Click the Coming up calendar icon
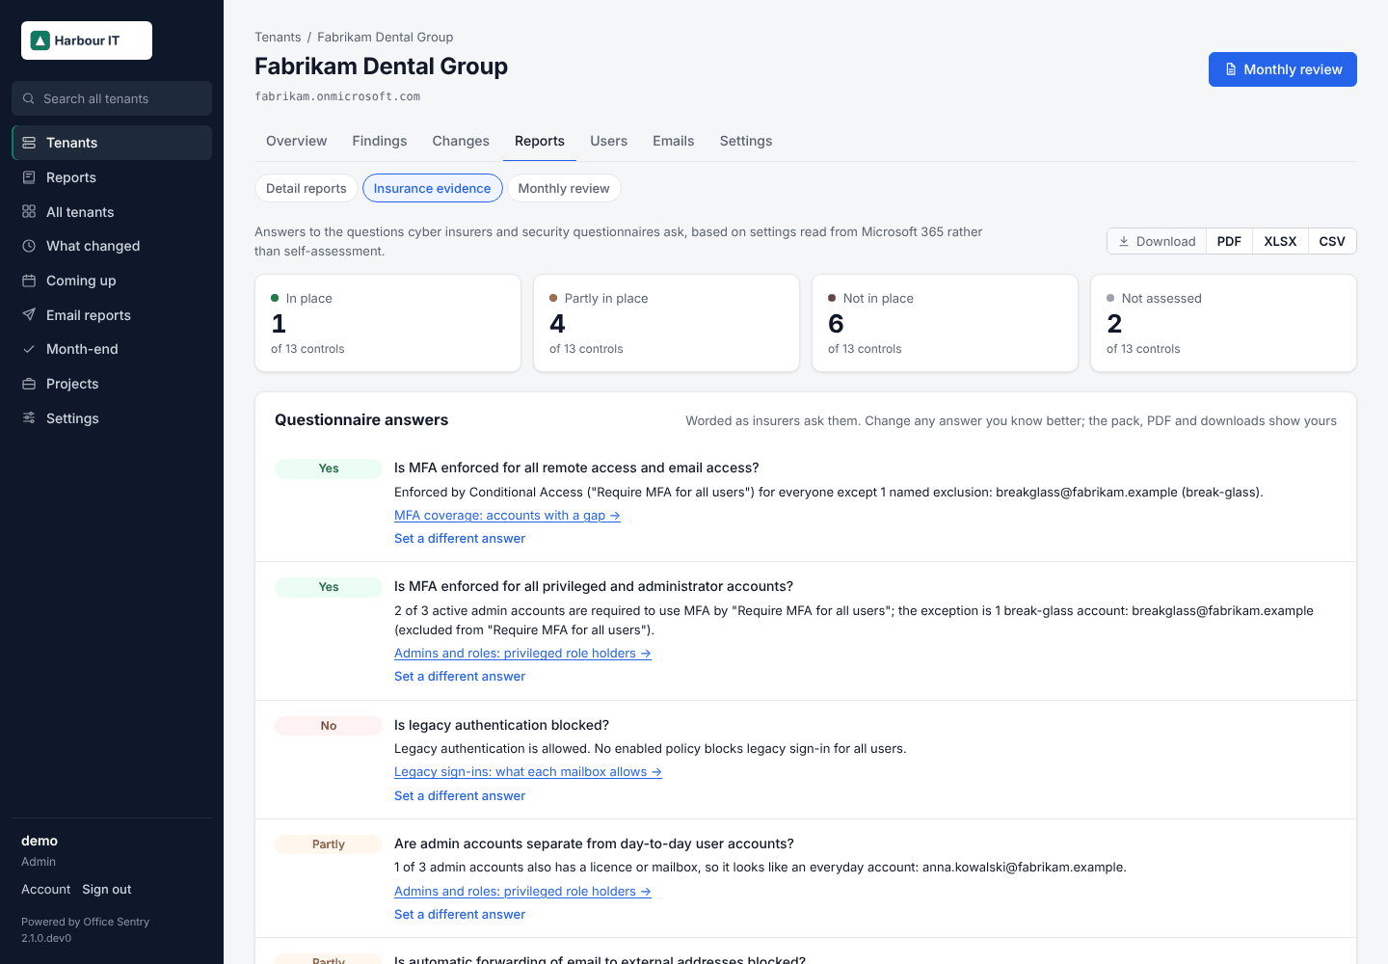 coord(29,281)
